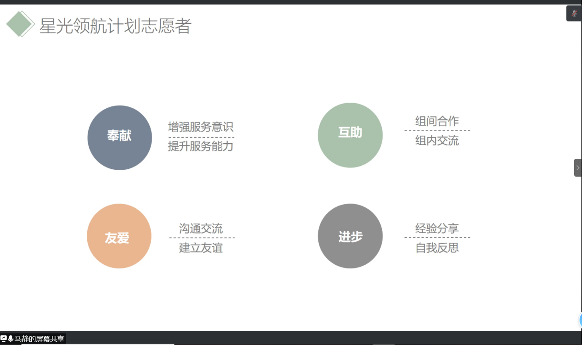582x345 pixels.
Task: Click the text 经验分享
Action: [437, 228]
